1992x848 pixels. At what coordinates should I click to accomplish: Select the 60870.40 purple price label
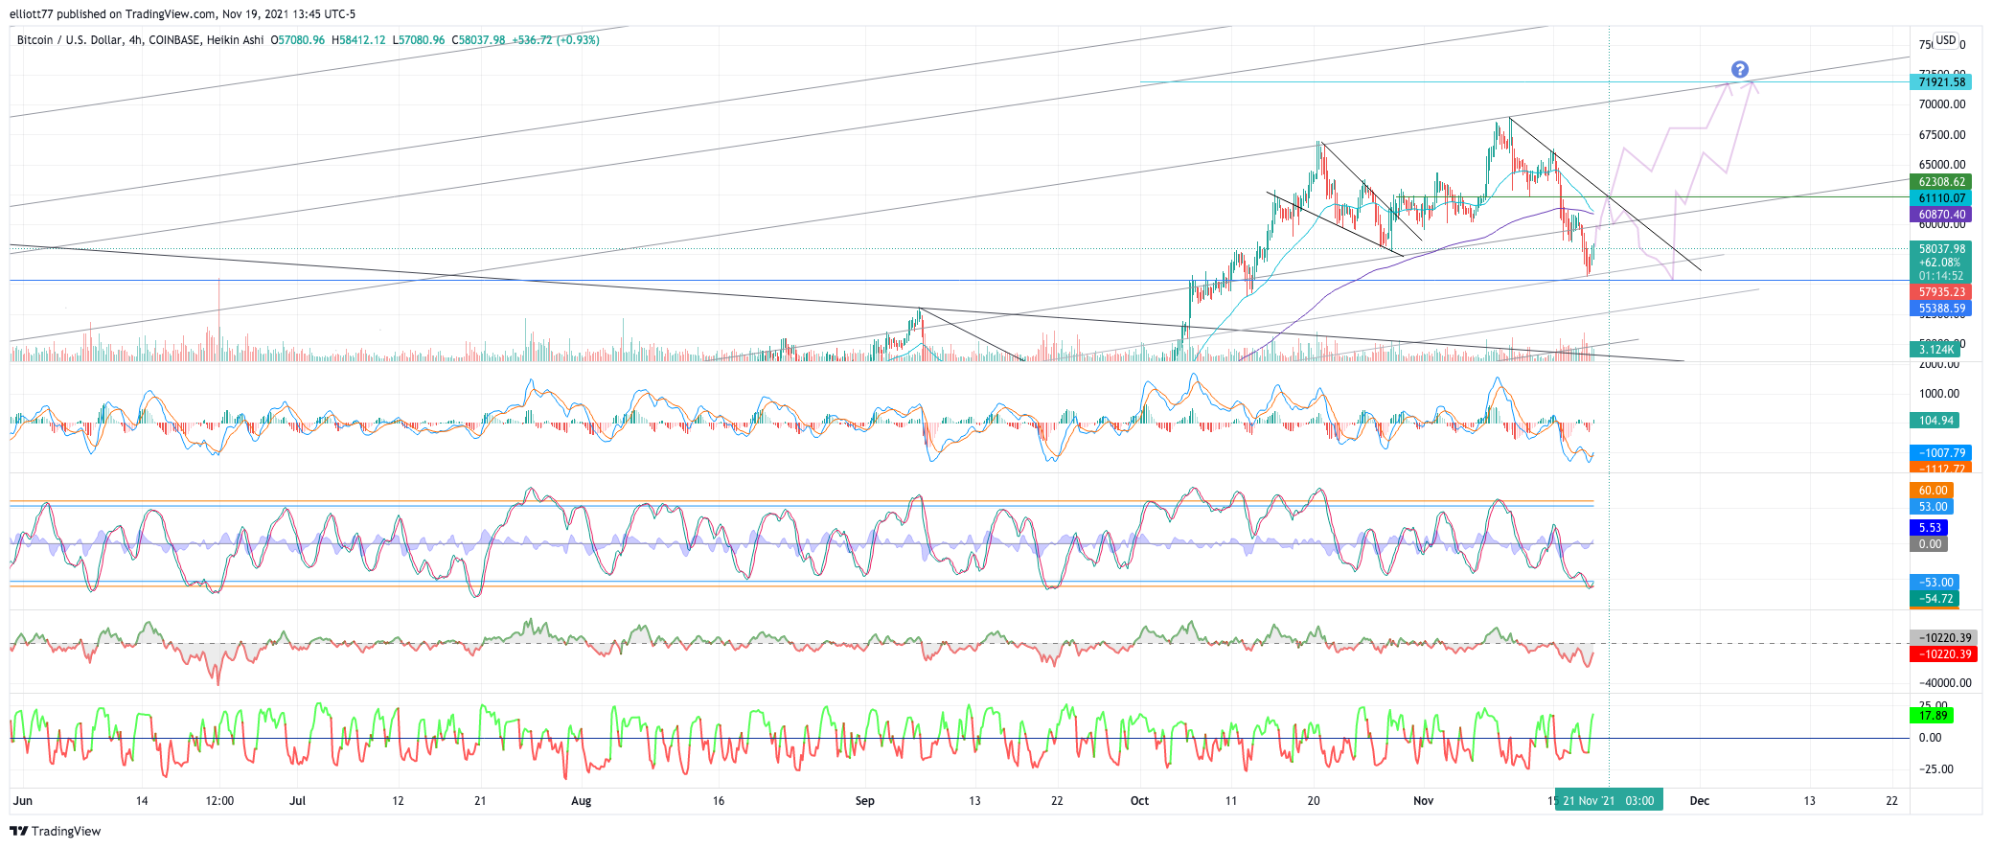(x=1941, y=215)
